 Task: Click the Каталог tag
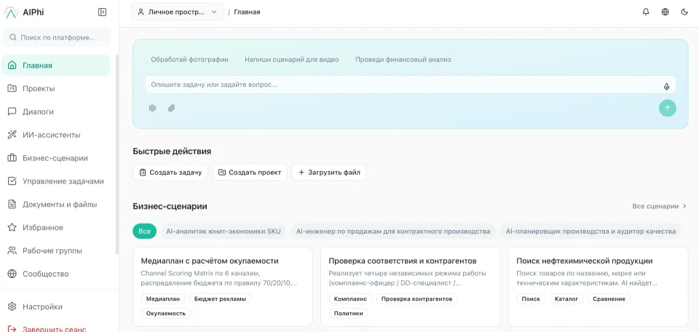point(566,299)
